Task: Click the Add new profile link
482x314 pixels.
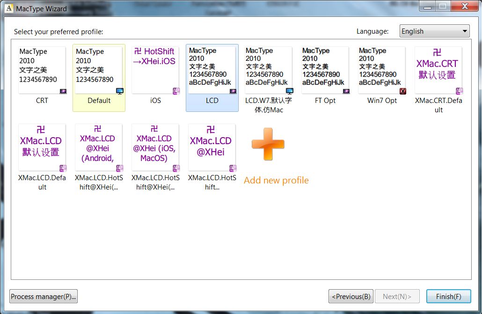Action: (276, 180)
